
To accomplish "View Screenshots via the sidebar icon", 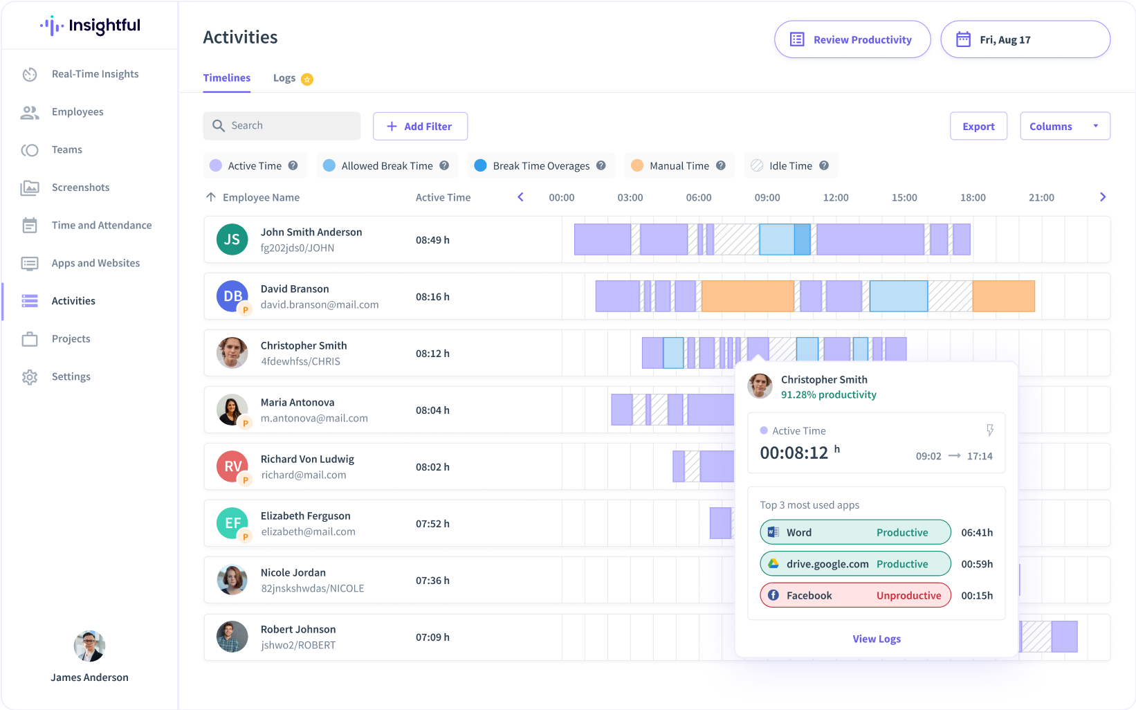I will [x=30, y=187].
